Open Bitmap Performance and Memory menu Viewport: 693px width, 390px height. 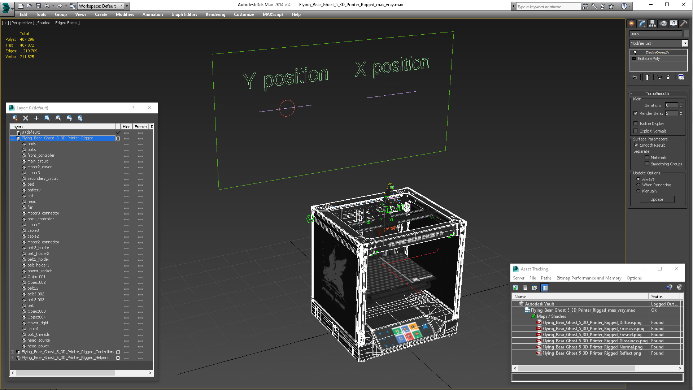point(589,278)
